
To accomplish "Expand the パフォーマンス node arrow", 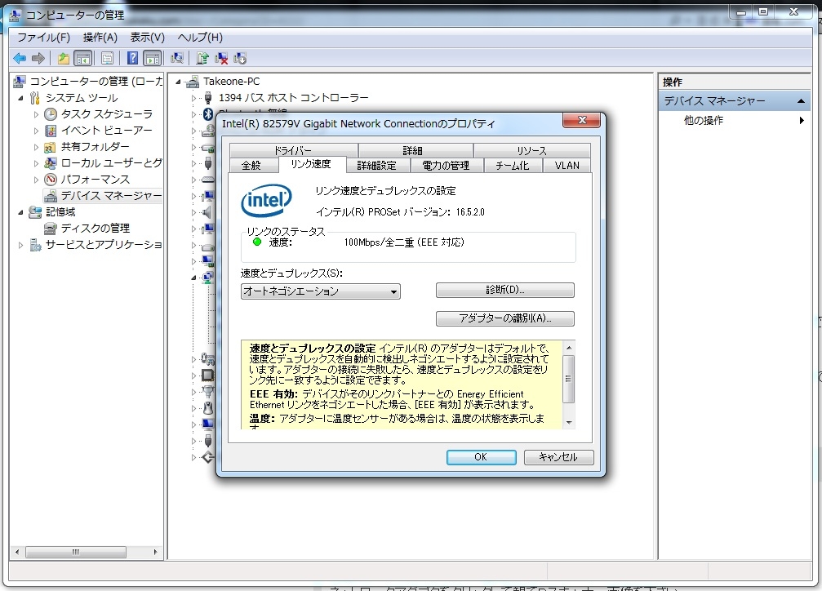I will tap(36, 180).
